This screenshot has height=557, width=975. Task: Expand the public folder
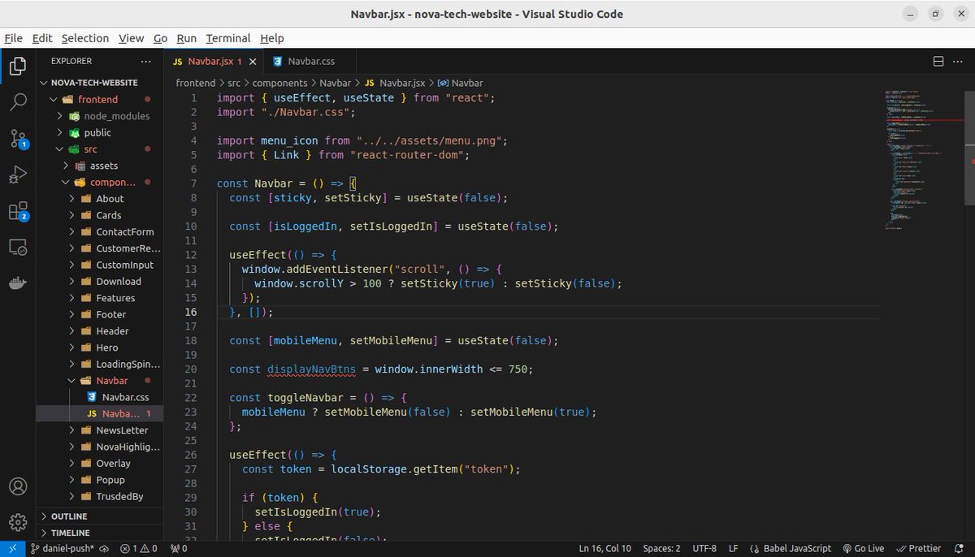click(x=101, y=132)
